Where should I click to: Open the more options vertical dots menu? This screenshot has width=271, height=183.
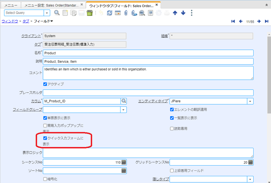[x=191, y=13]
